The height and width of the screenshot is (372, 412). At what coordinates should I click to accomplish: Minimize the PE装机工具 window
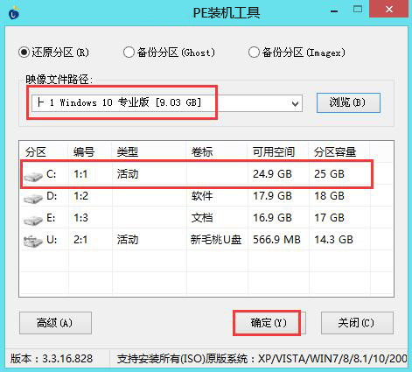(334, 11)
